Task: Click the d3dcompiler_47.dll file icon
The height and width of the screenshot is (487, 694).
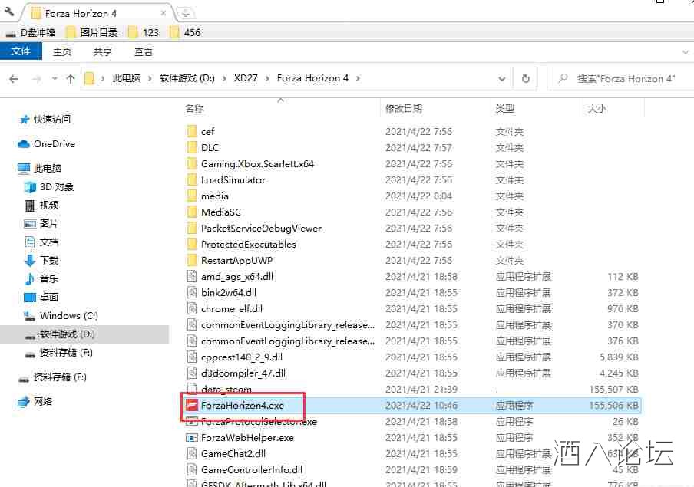Action: pyautogui.click(x=192, y=373)
